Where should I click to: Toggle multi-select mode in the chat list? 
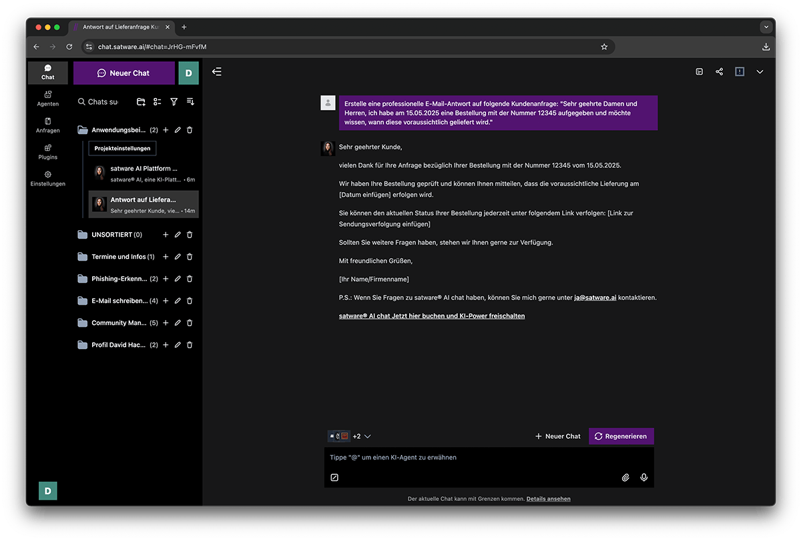pyautogui.click(x=158, y=101)
